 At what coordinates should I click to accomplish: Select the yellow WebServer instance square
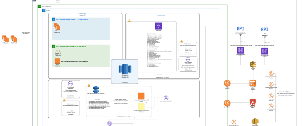pyautogui.click(x=141, y=106)
